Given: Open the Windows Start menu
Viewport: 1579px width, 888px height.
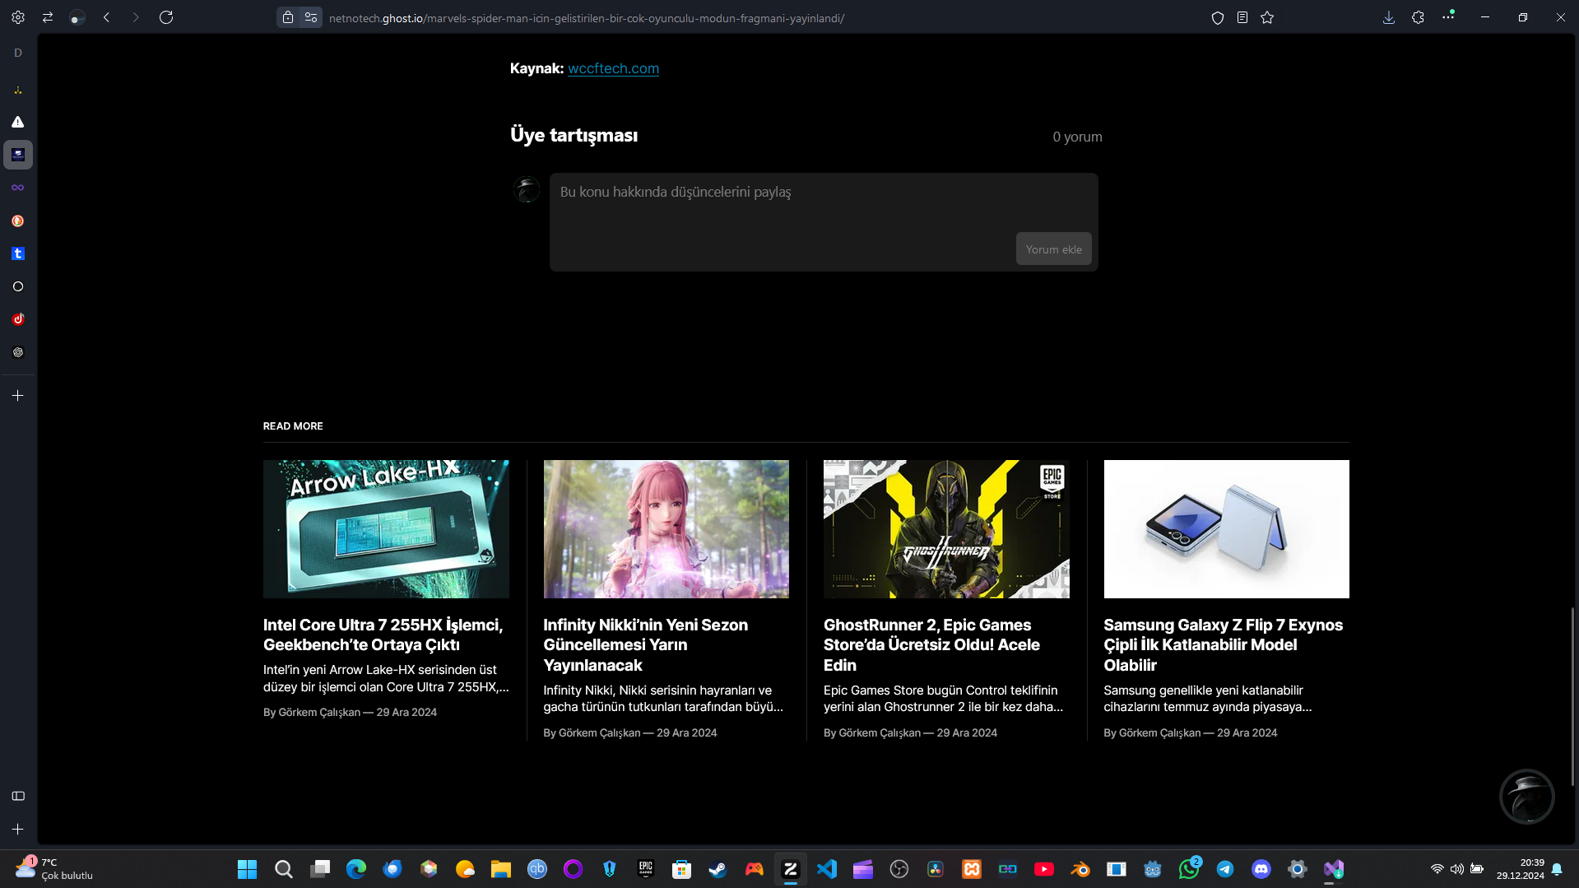Looking at the screenshot, I should click(247, 869).
